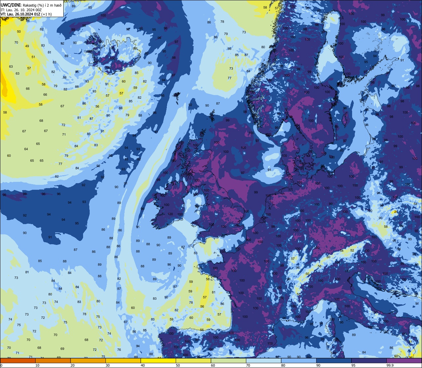422x368 pixels.
Task: Click the 10–20 orange legend swatch
Action: 53,360
